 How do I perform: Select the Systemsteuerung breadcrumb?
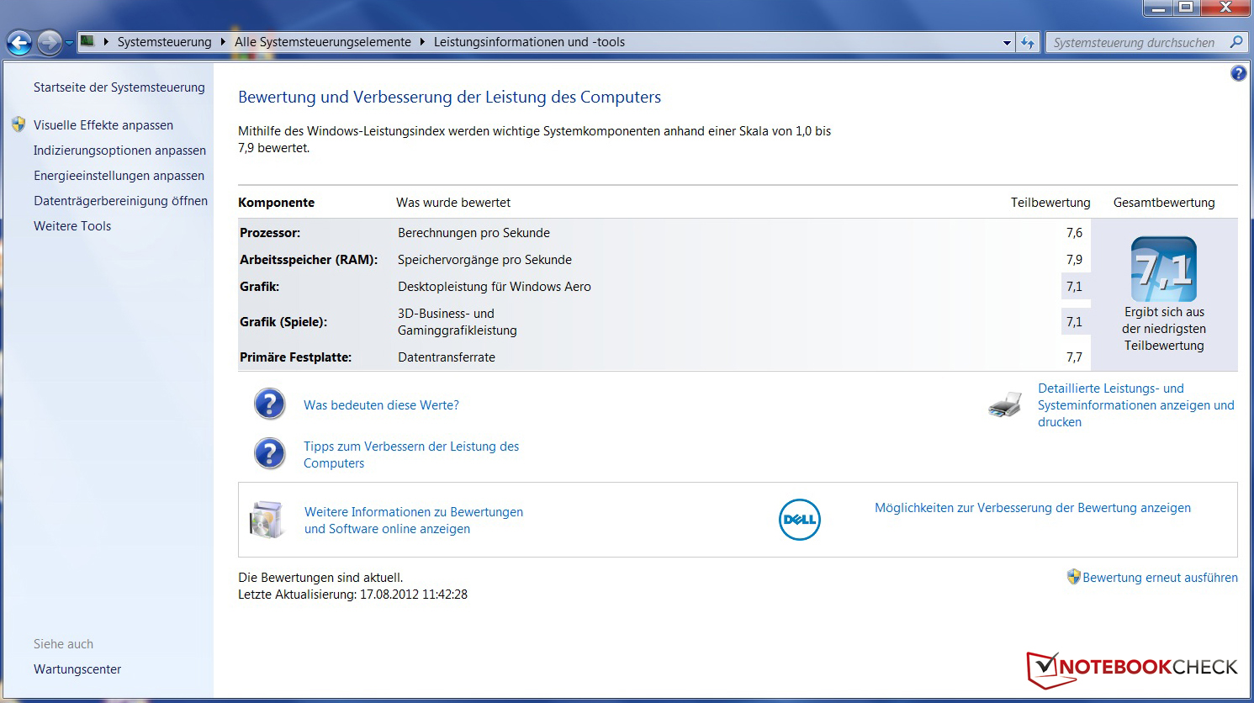click(165, 42)
